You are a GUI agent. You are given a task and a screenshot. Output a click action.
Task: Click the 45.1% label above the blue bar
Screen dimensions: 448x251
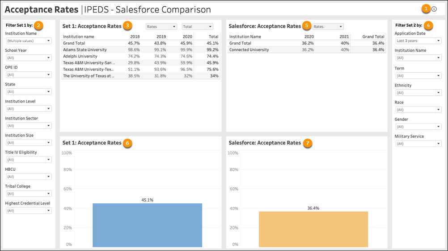click(x=148, y=200)
